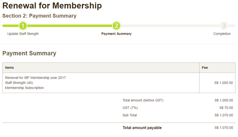The image size is (238, 137).
Task: Click step 3 circle in progress bar
Action: pyautogui.click(x=224, y=26)
